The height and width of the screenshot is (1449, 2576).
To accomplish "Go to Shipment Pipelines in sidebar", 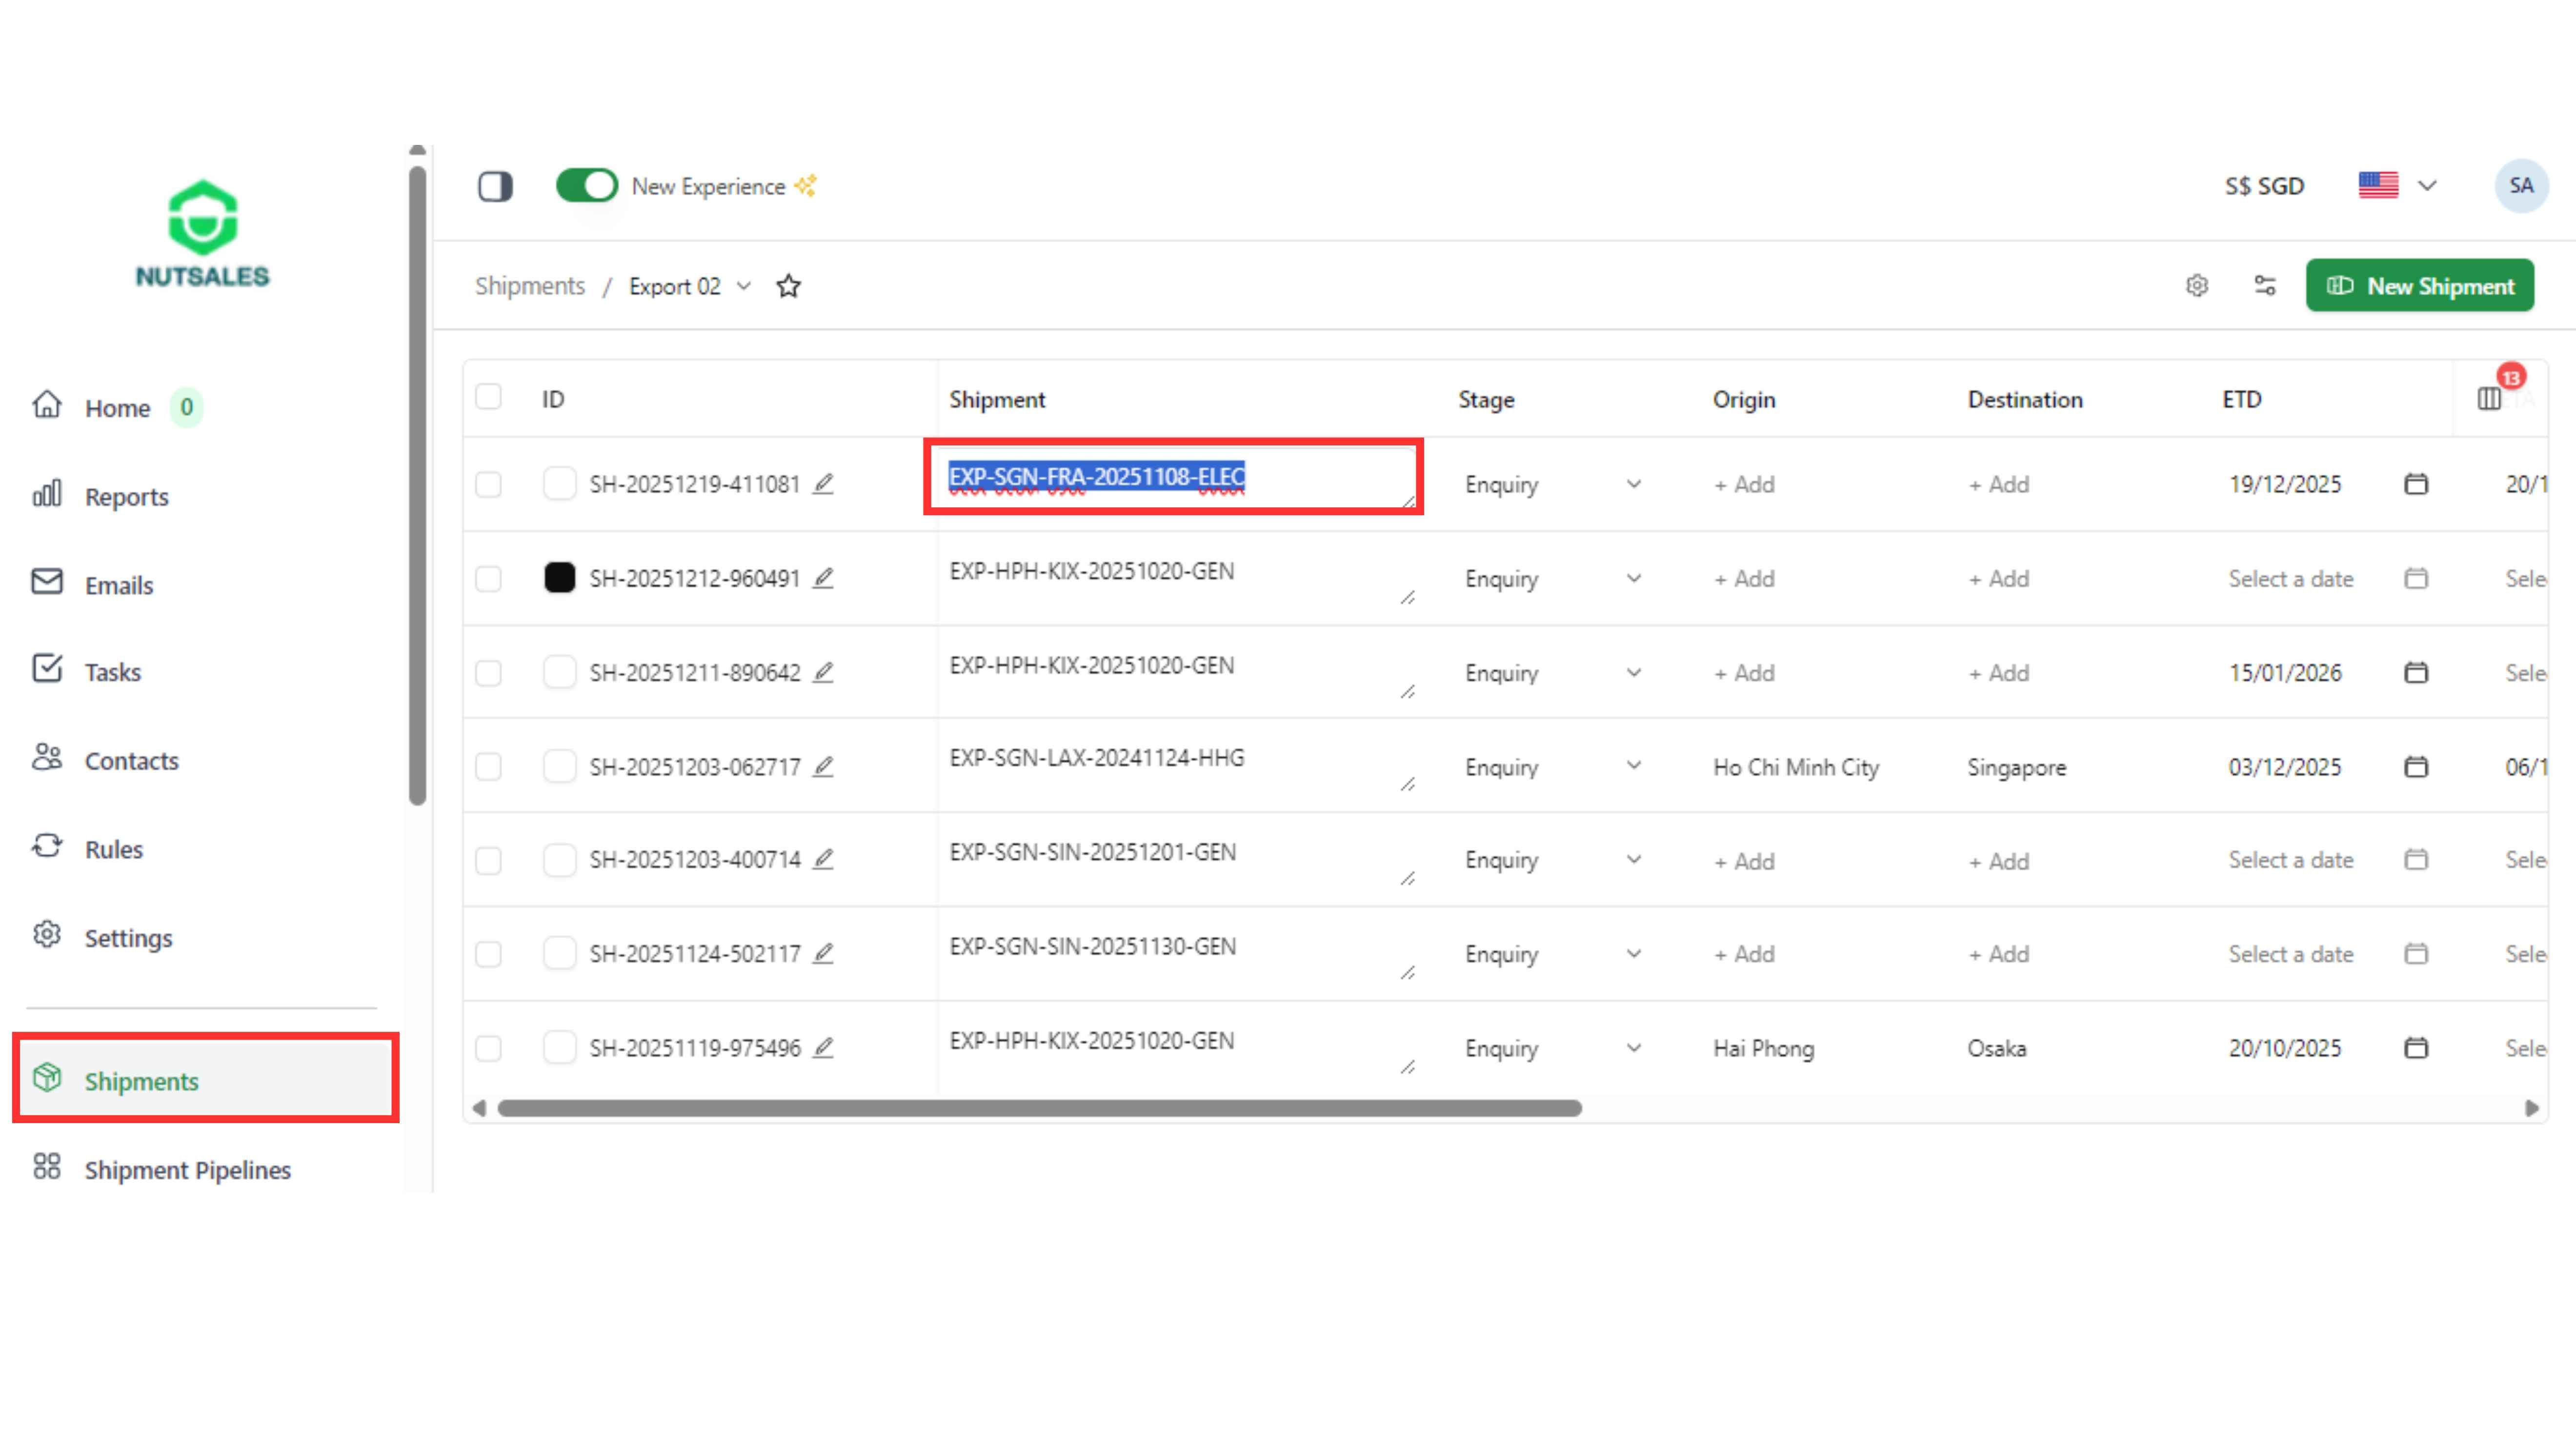I will tap(187, 1170).
